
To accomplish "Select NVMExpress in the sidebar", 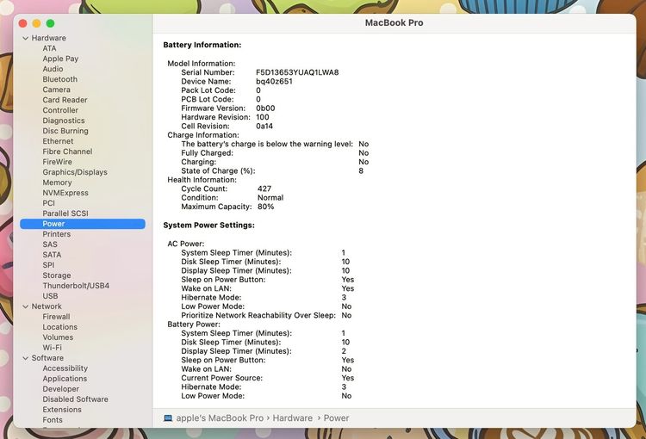I will pos(65,193).
